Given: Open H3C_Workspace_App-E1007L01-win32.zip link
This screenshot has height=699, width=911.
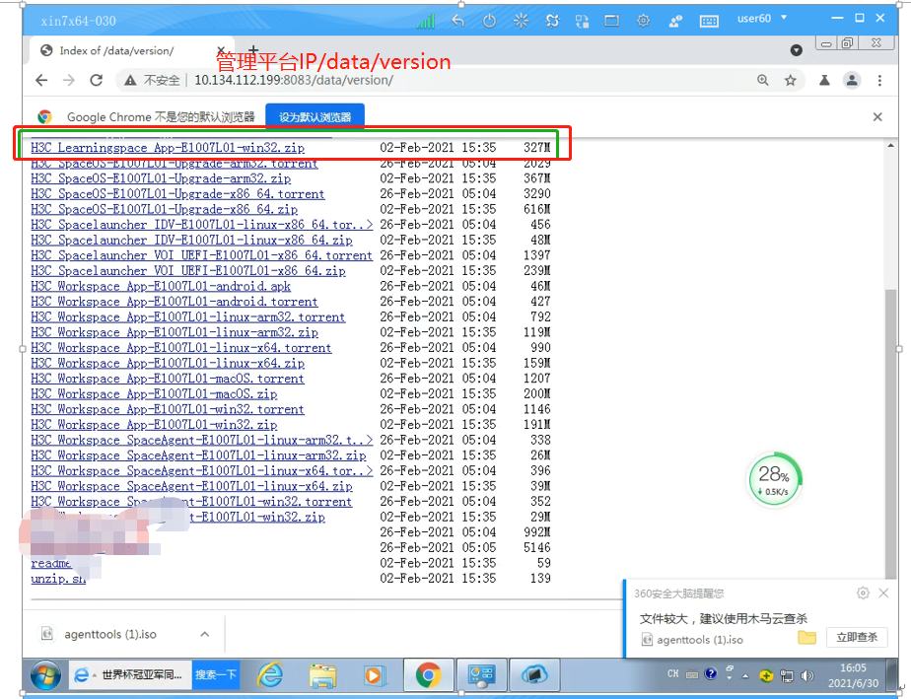Looking at the screenshot, I should pos(154,425).
